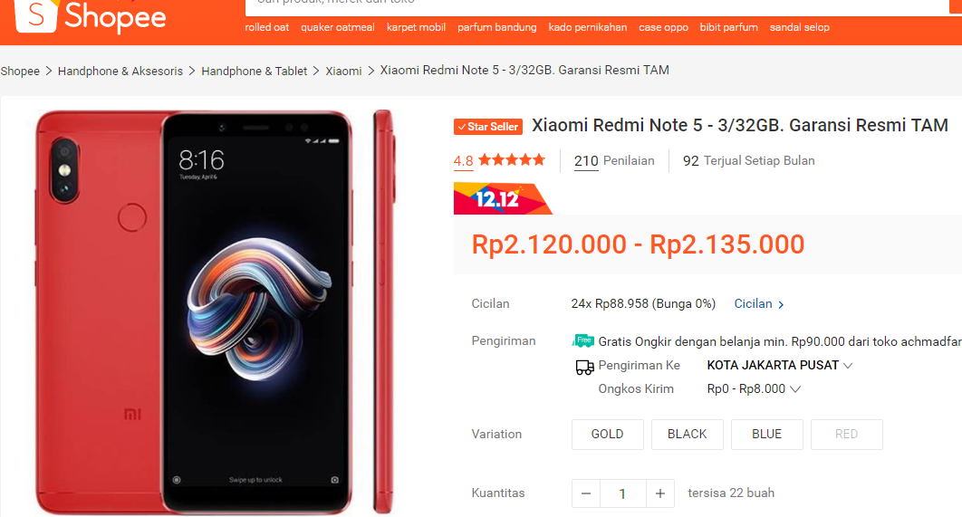Click the free shipping truck icon
The width and height of the screenshot is (962, 517).
pos(582,340)
